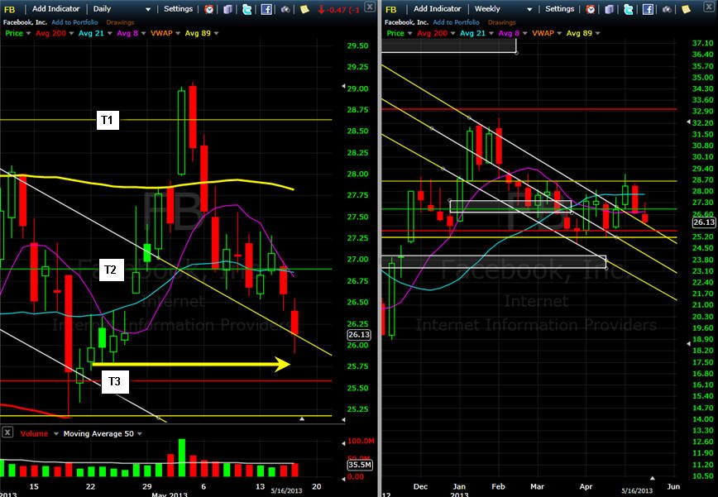This screenshot has width=718, height=497.
Task: Click the FB ticker symbol in Daily chart
Action: (x=9, y=10)
